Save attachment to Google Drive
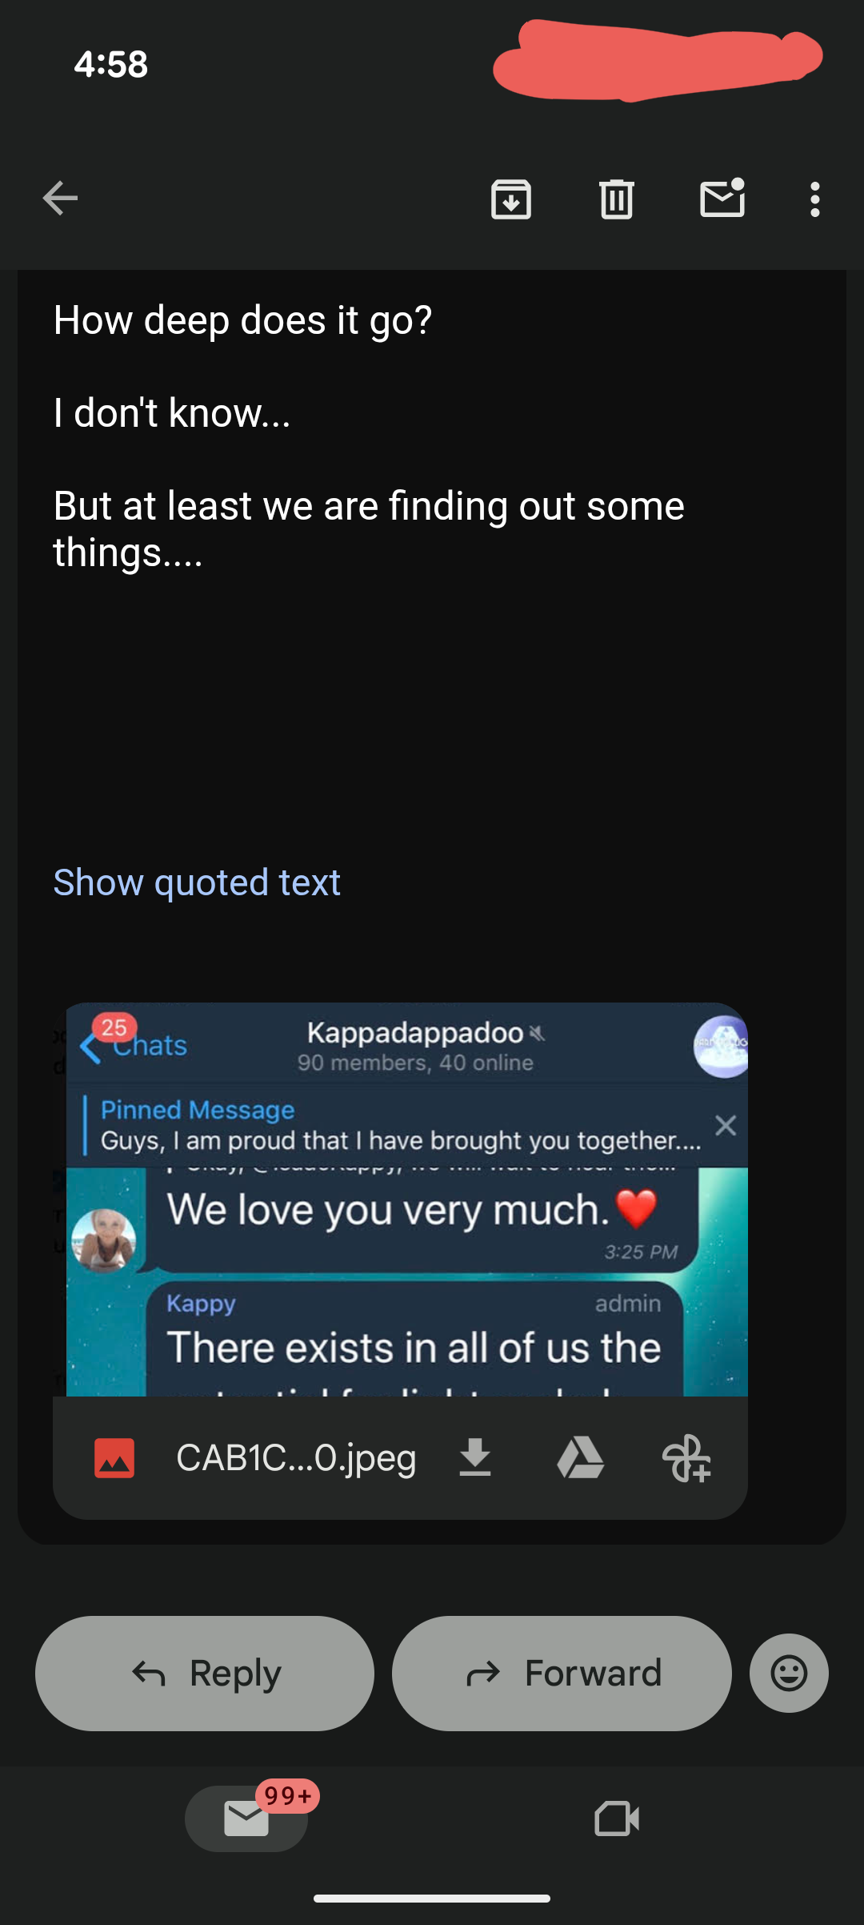The height and width of the screenshot is (1925, 864). pyautogui.click(x=580, y=1457)
